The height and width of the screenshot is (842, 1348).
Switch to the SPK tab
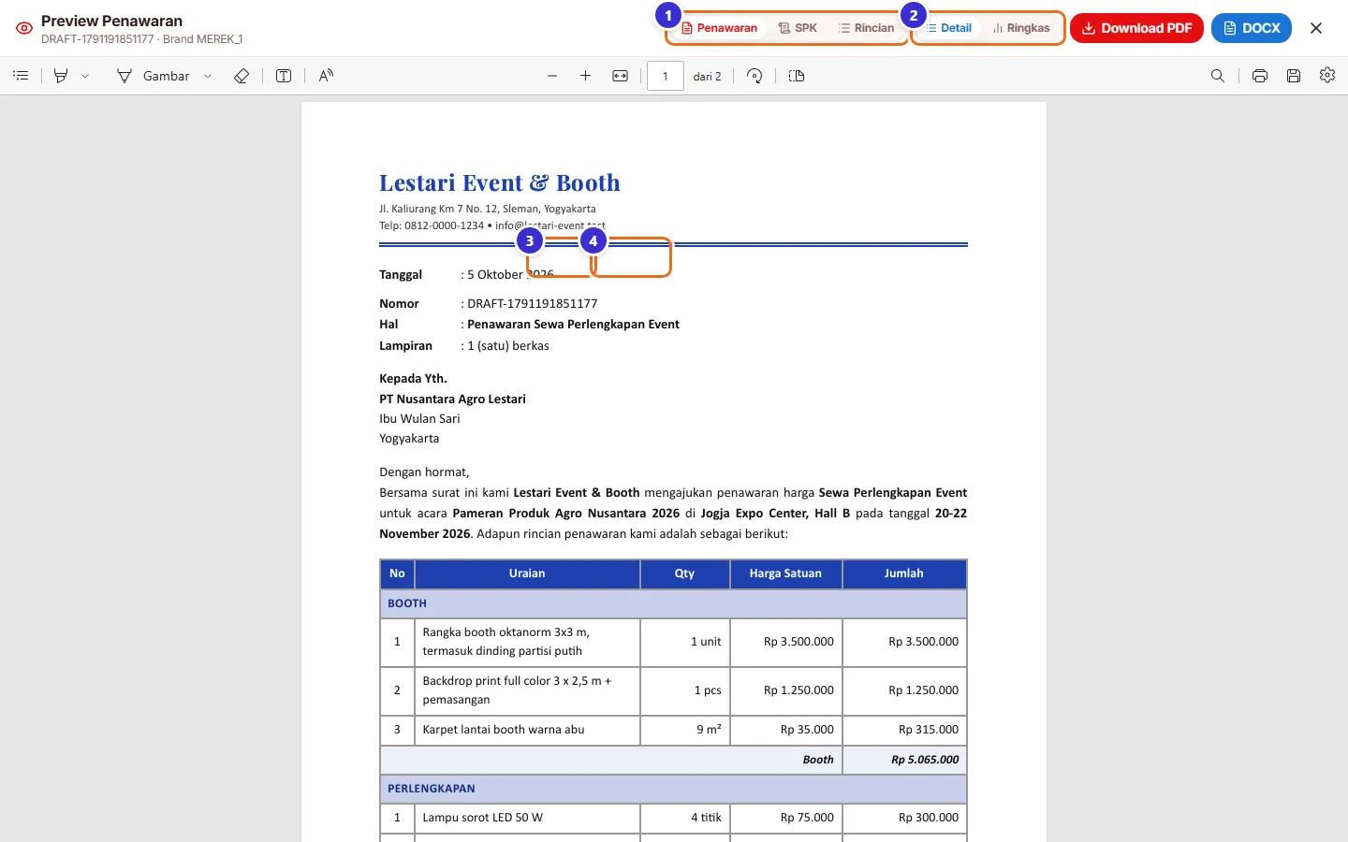(x=798, y=28)
